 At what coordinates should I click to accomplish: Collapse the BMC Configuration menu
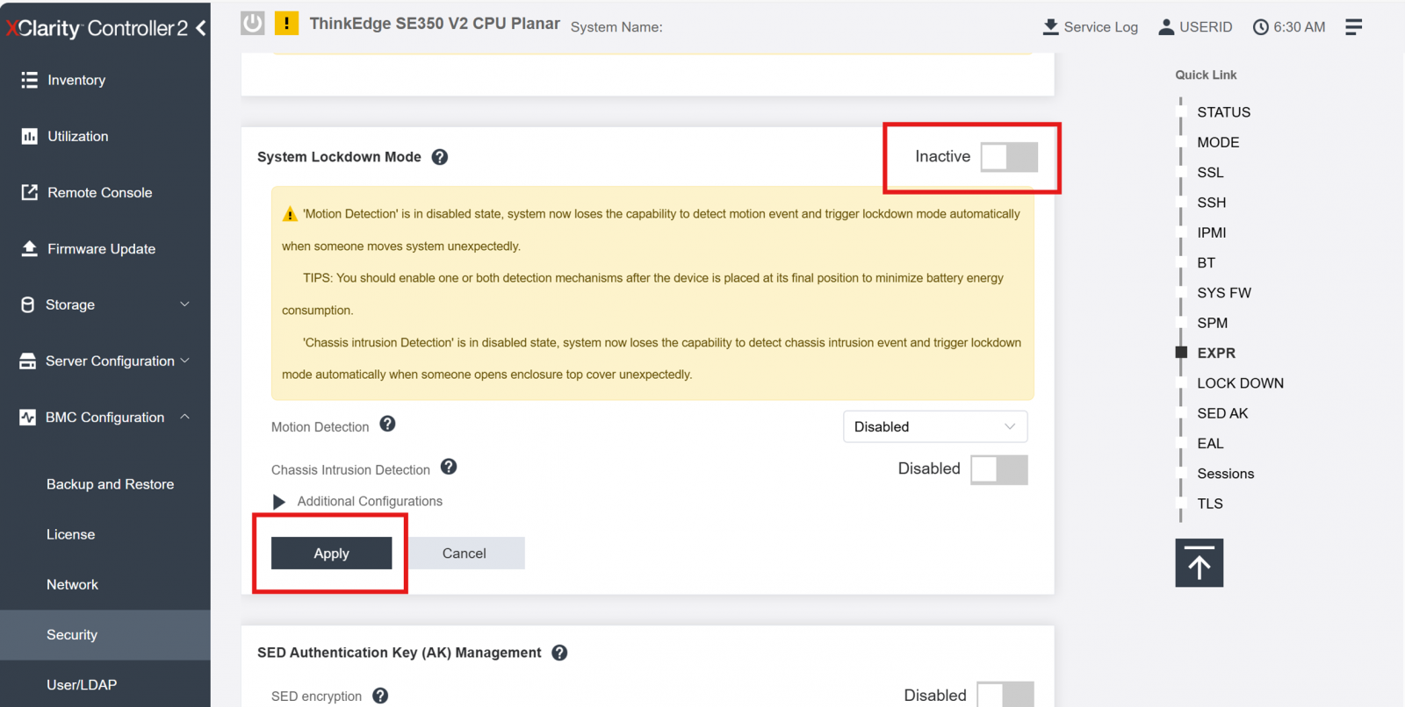(x=105, y=417)
